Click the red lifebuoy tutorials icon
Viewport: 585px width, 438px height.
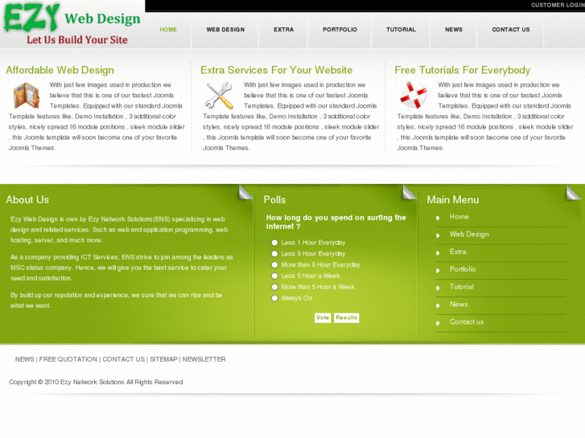tap(414, 95)
